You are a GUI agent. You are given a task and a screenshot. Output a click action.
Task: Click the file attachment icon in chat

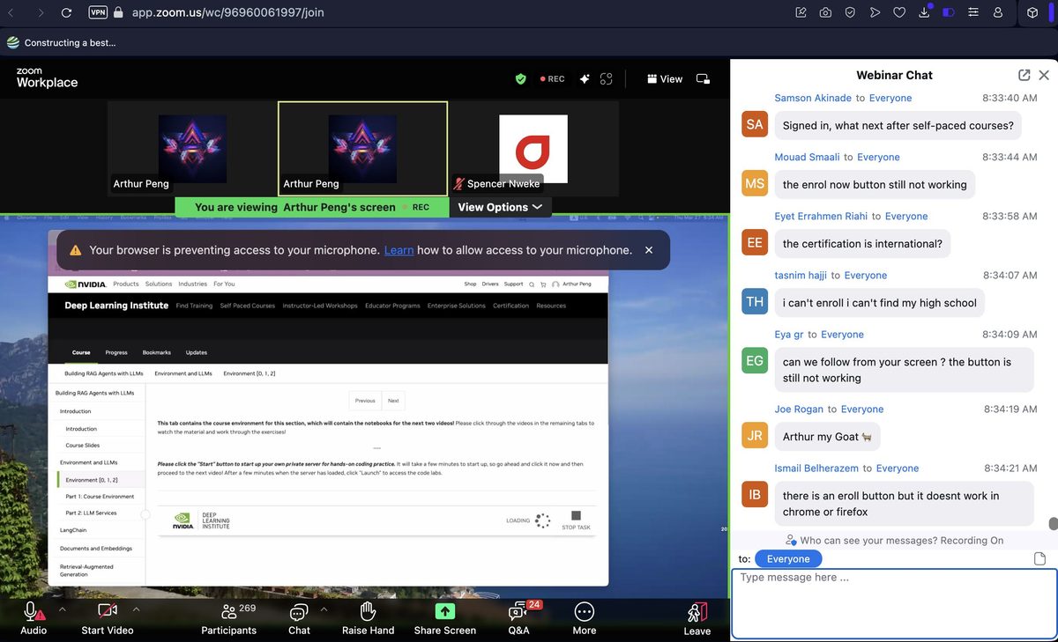point(1039,558)
